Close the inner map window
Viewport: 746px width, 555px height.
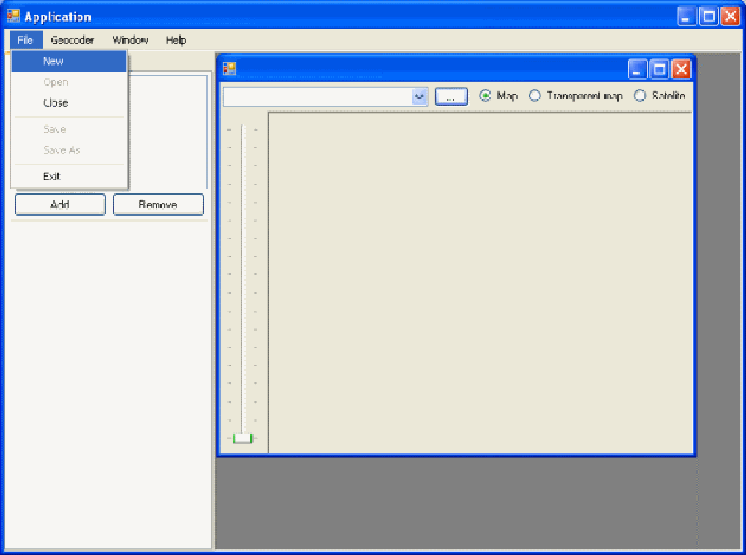681,69
